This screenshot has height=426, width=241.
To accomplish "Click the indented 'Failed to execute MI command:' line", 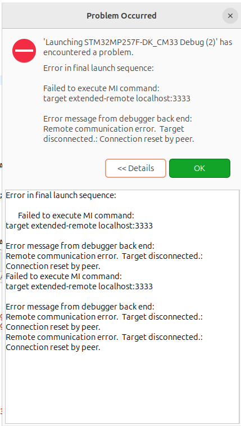I will [x=76, y=216].
